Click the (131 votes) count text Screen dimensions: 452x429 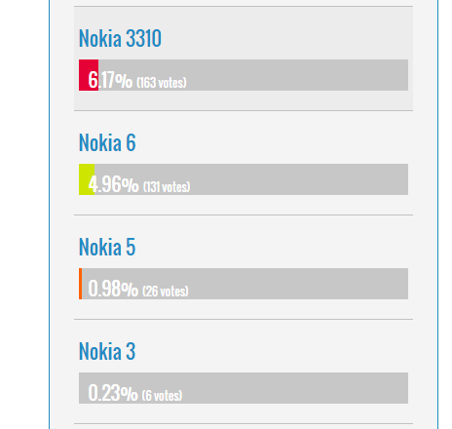point(167,187)
